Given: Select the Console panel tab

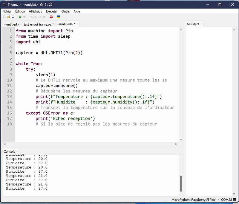Looking at the screenshot, I should point(9,152).
